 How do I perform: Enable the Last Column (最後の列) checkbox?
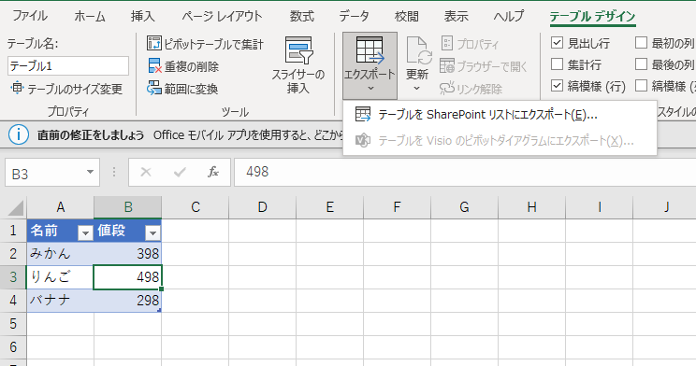[x=641, y=63]
